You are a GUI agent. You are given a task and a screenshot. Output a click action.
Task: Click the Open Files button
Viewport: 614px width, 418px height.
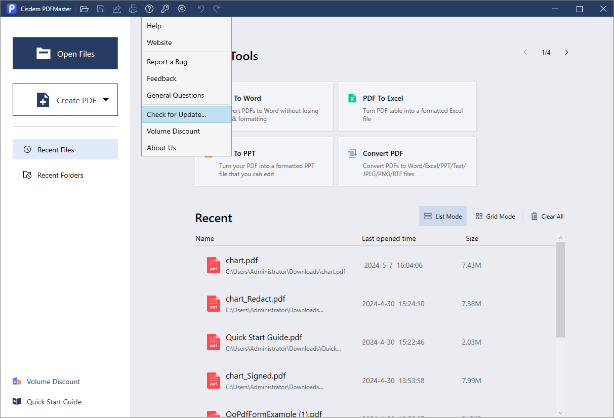point(65,53)
